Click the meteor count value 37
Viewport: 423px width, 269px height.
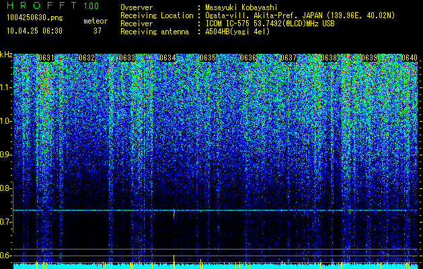point(98,31)
